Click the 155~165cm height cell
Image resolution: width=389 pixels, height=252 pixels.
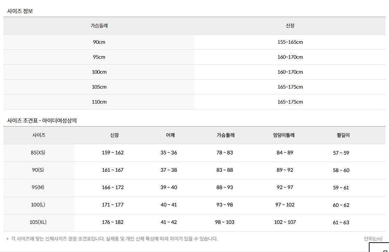(x=290, y=42)
